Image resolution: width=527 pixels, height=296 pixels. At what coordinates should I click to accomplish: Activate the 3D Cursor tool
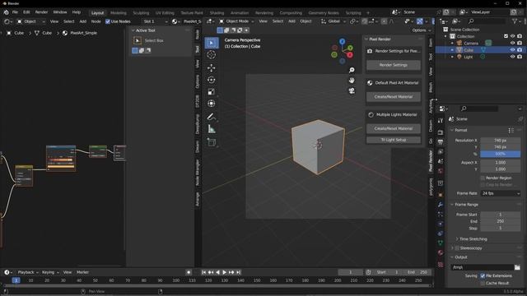click(x=212, y=55)
